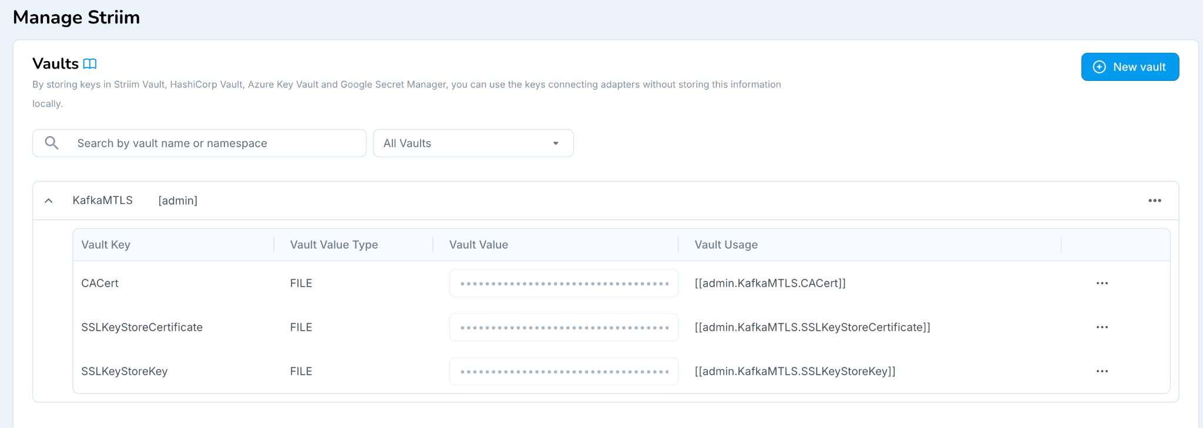Open more options for CACert row
This screenshot has height=428, width=1203.
click(1101, 283)
